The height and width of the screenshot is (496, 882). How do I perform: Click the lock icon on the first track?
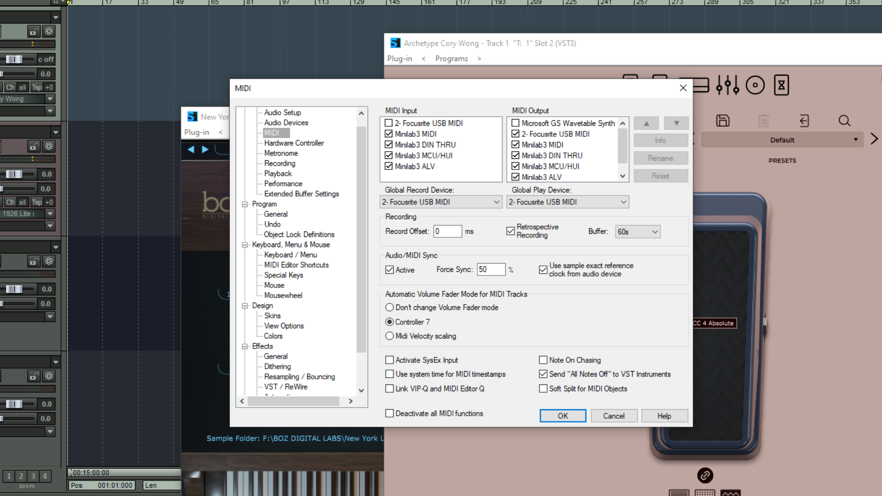click(34, 32)
